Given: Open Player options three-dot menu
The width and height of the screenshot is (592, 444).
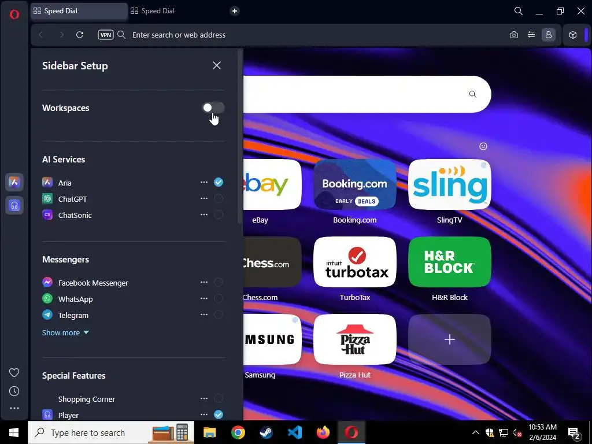Looking at the screenshot, I should tap(204, 415).
